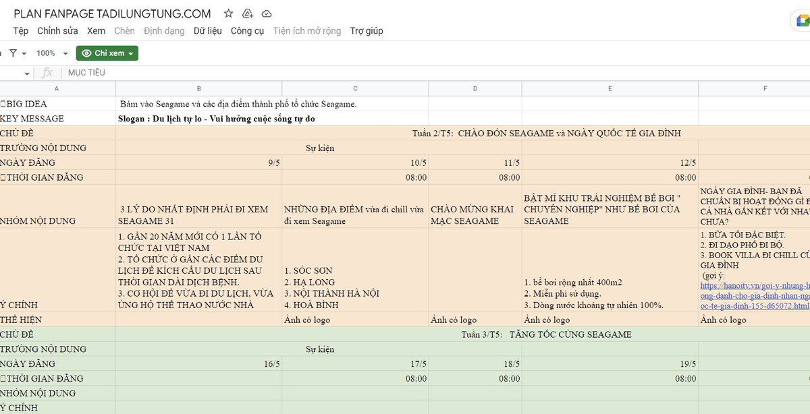Open the filter views funnel icon
The image size is (810, 414).
[x=13, y=53]
